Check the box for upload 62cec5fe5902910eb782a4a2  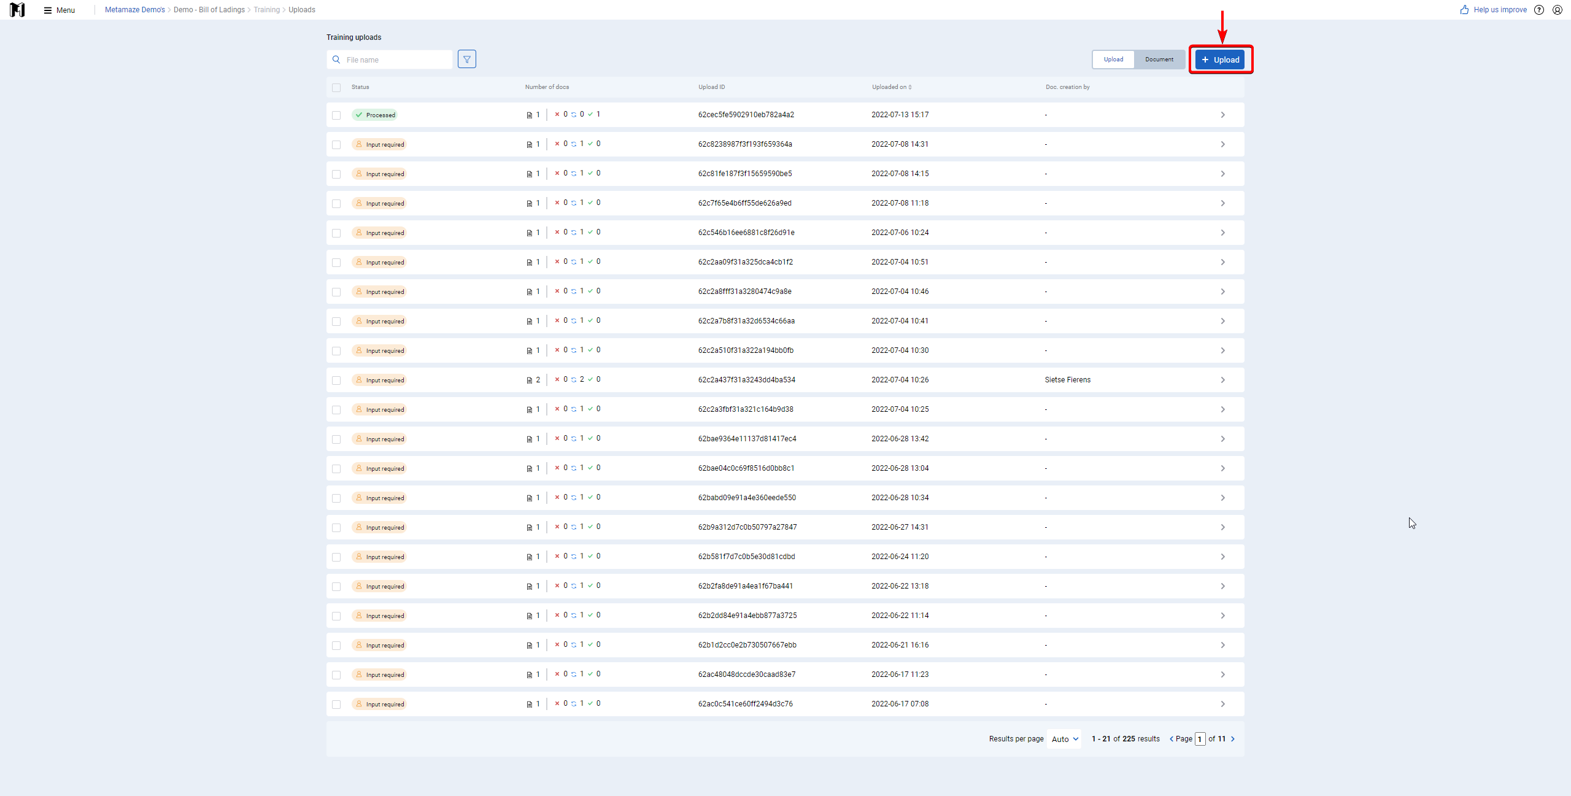[x=336, y=115]
